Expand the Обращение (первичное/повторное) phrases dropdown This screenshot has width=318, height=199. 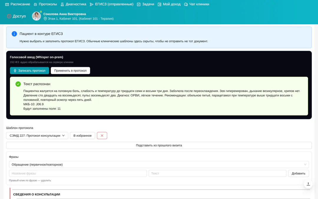(159, 165)
